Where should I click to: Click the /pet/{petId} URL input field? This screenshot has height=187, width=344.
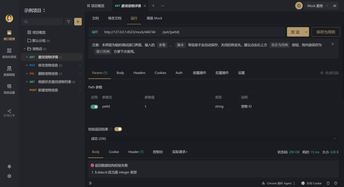pos(191,32)
